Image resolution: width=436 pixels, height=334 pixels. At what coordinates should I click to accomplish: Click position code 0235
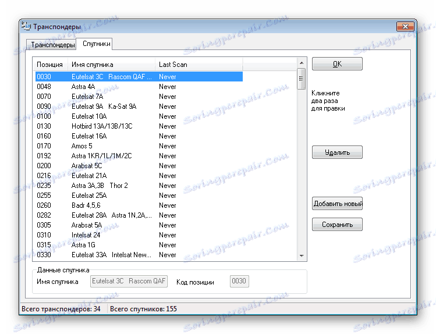[x=44, y=186]
